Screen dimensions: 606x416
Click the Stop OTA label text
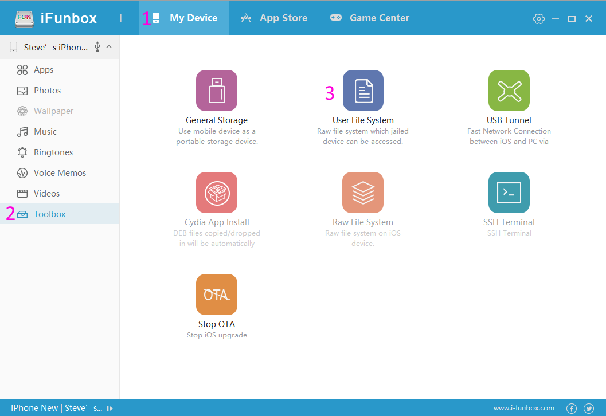point(217,324)
